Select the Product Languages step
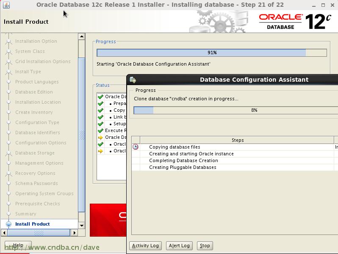 click(x=37, y=82)
